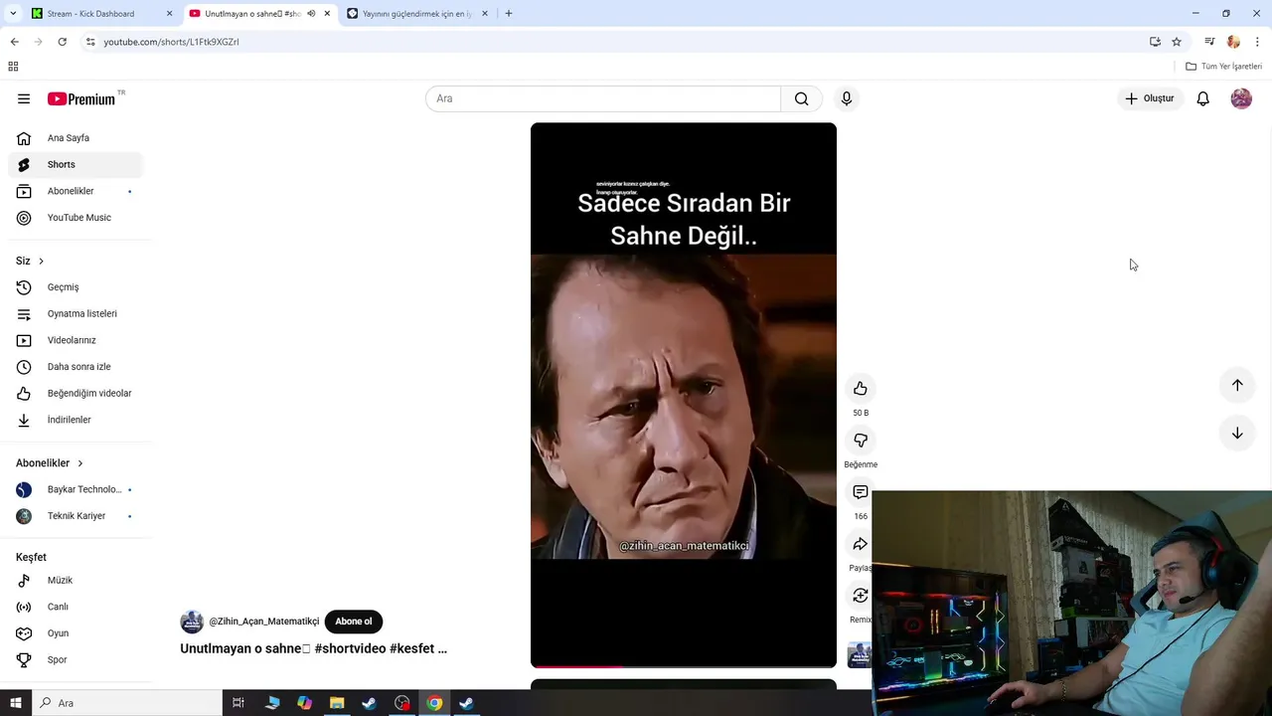Open the account avatar menu
The image size is (1272, 716).
pyautogui.click(x=1241, y=98)
